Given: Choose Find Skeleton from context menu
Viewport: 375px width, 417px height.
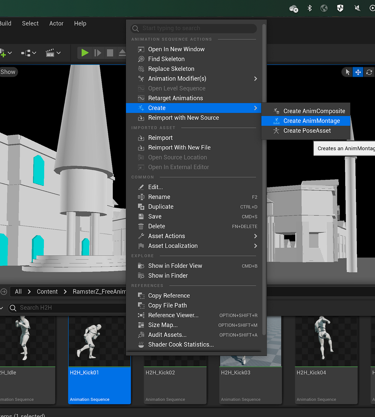Looking at the screenshot, I should [x=194, y=59].
